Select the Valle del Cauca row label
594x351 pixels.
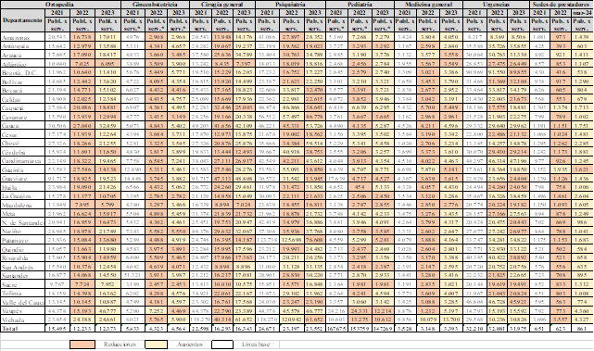click(22, 302)
